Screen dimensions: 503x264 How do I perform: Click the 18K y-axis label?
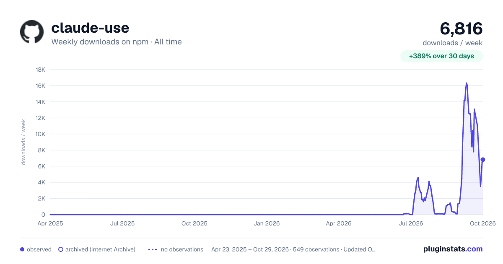tap(41, 70)
